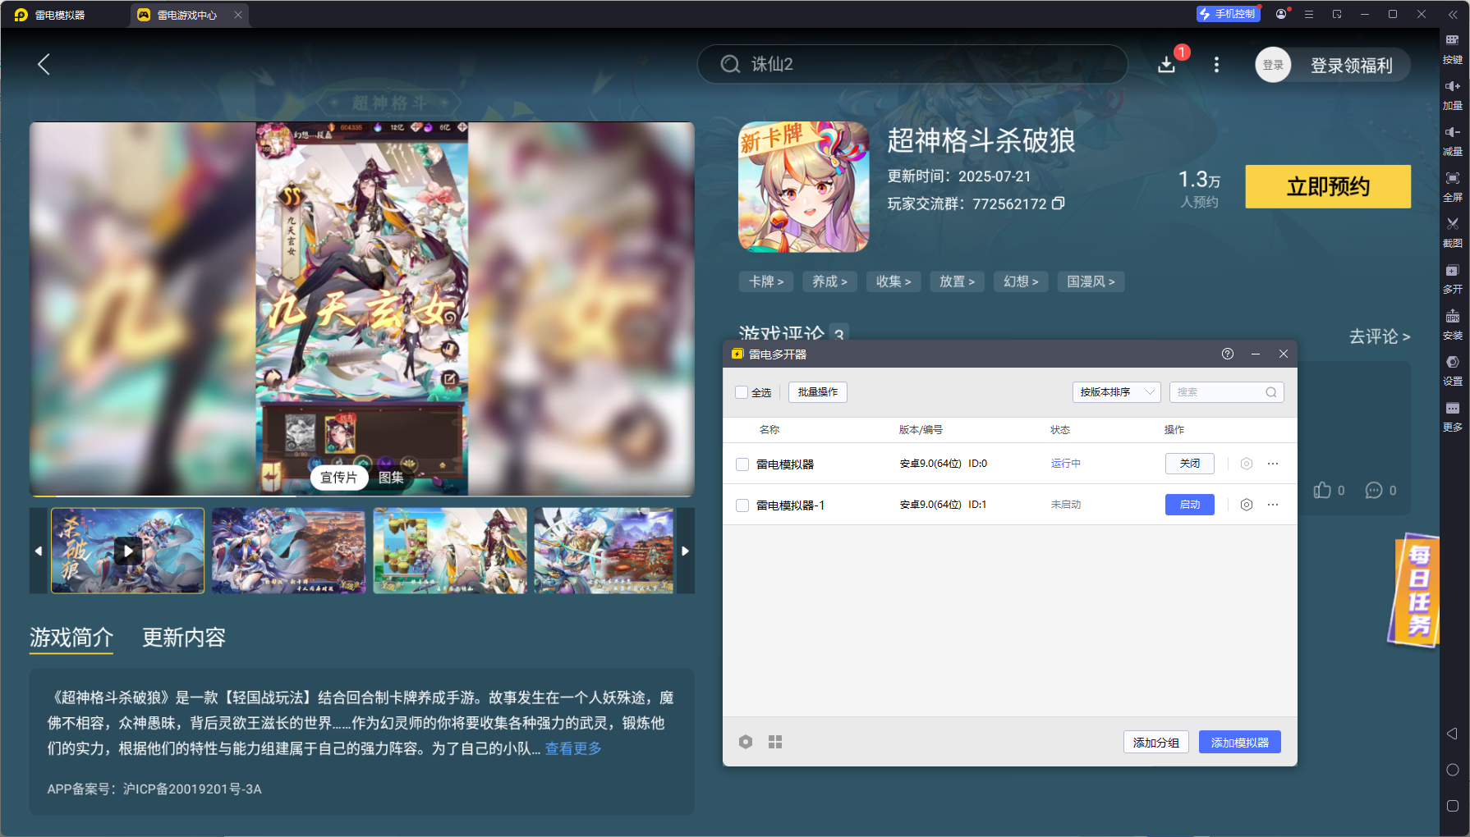This screenshot has height=837, width=1470.
Task: Open the three-dot more menu beside downloads
Action: (x=1216, y=65)
